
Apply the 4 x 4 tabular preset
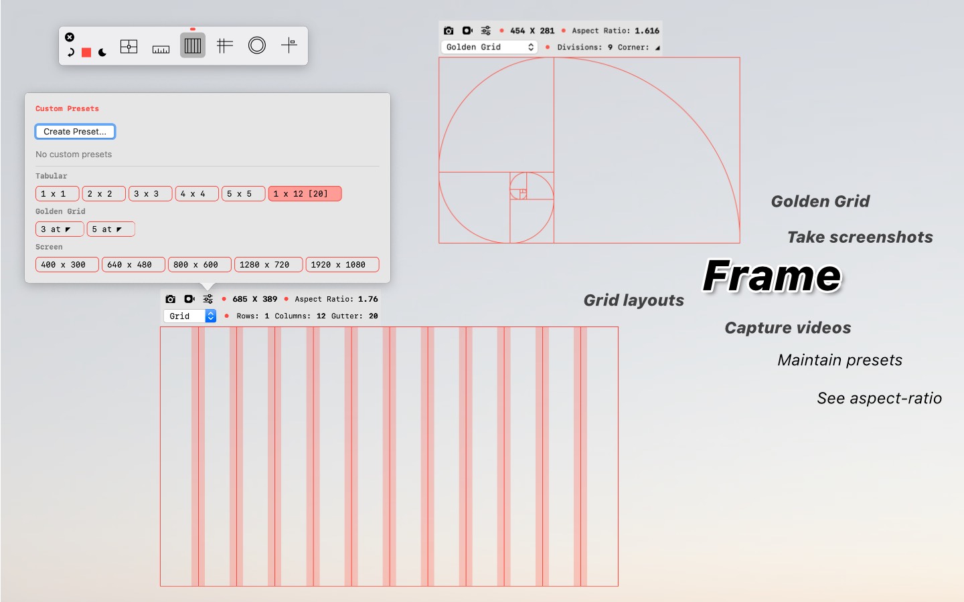197,194
